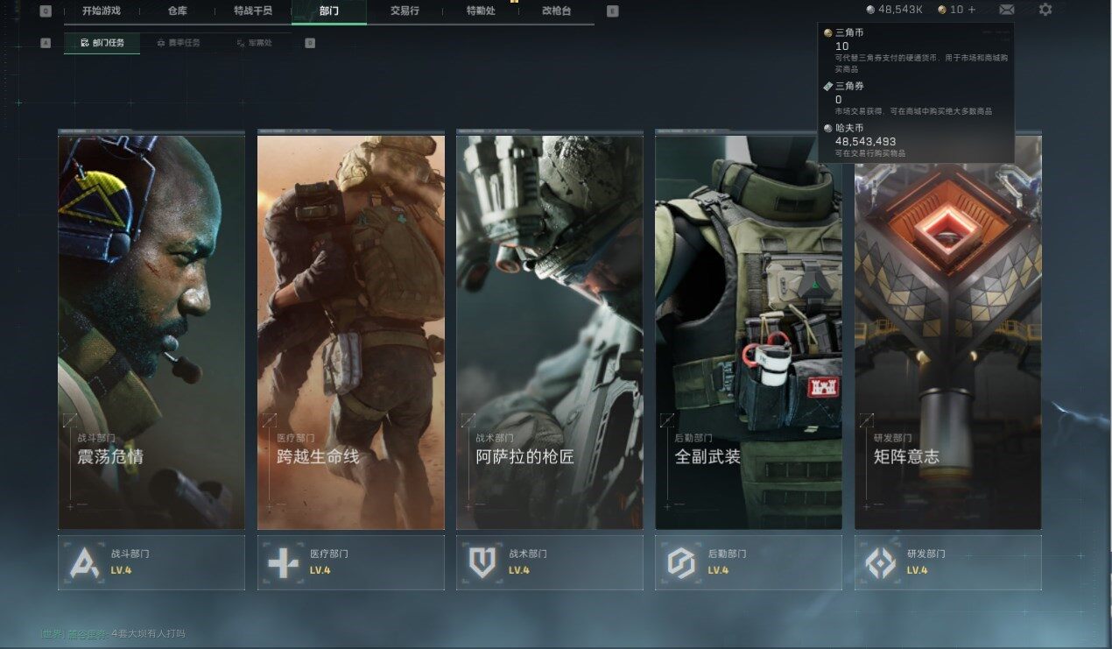Click the 战斗部门 emblem icon in bottom panel
1112x649 pixels.
tap(86, 562)
